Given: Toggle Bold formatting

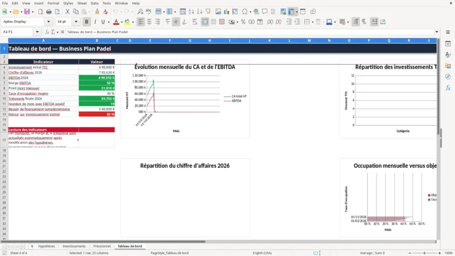Looking at the screenshot, I should click(87, 22).
